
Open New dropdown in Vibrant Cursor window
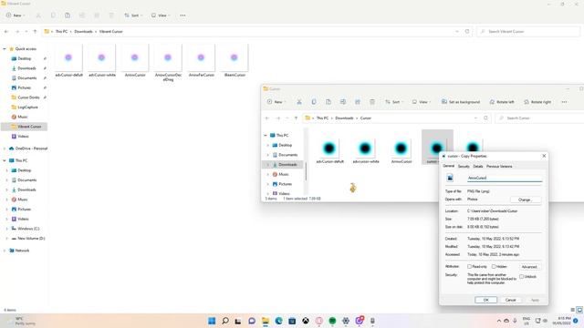tap(16, 15)
